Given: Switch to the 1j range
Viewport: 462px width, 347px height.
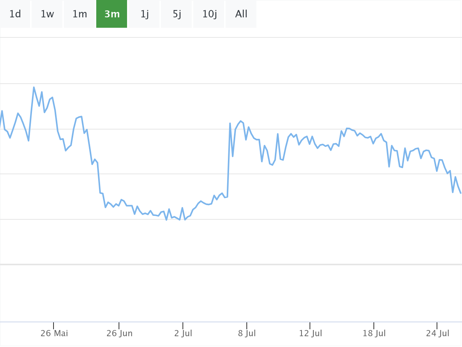Looking at the screenshot, I should 144,14.
